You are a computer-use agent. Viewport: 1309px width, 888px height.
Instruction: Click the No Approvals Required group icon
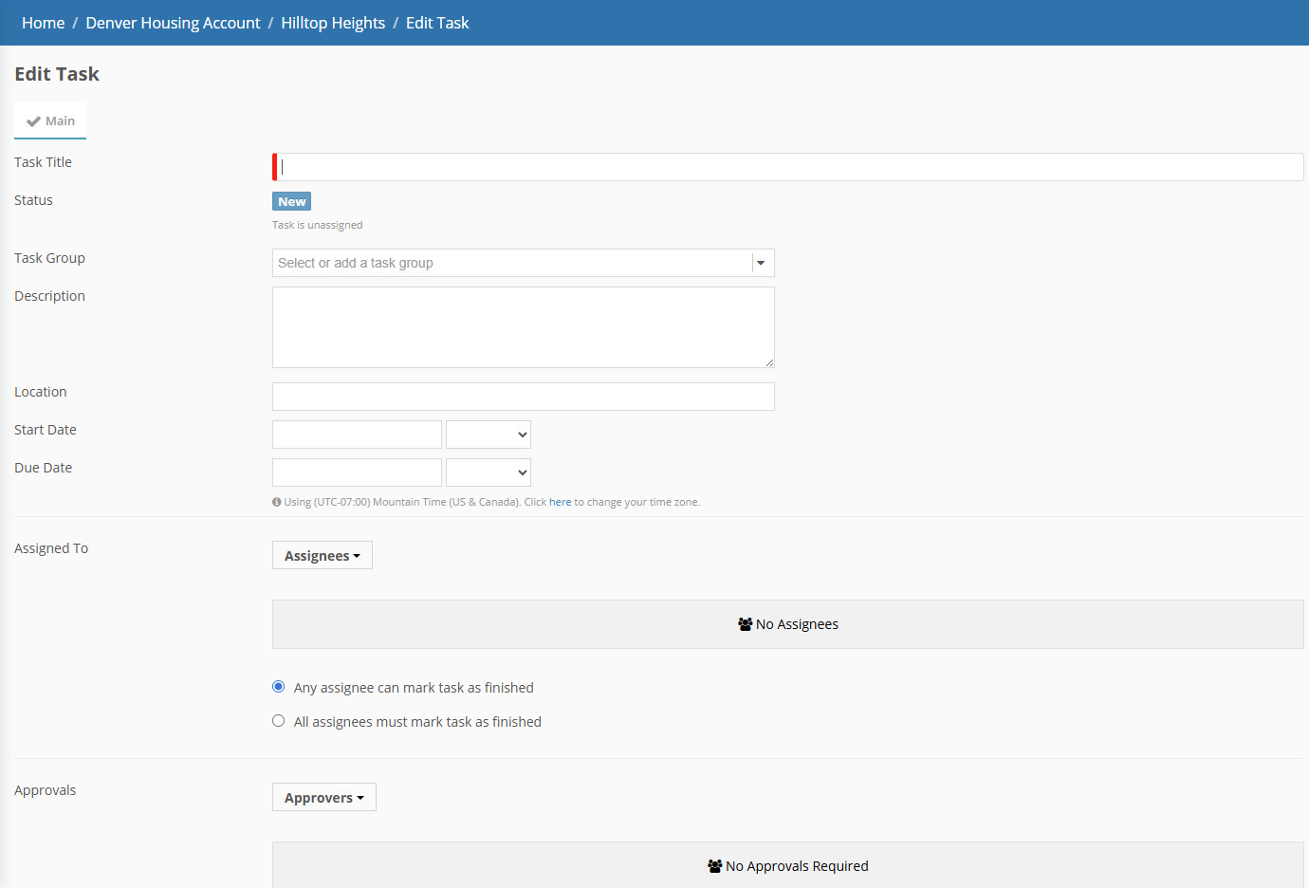pyautogui.click(x=715, y=866)
